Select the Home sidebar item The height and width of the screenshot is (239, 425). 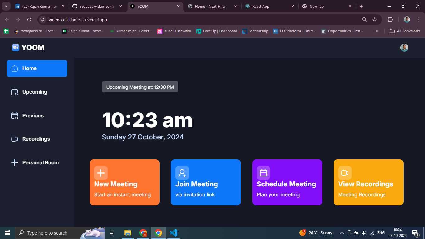[37, 68]
